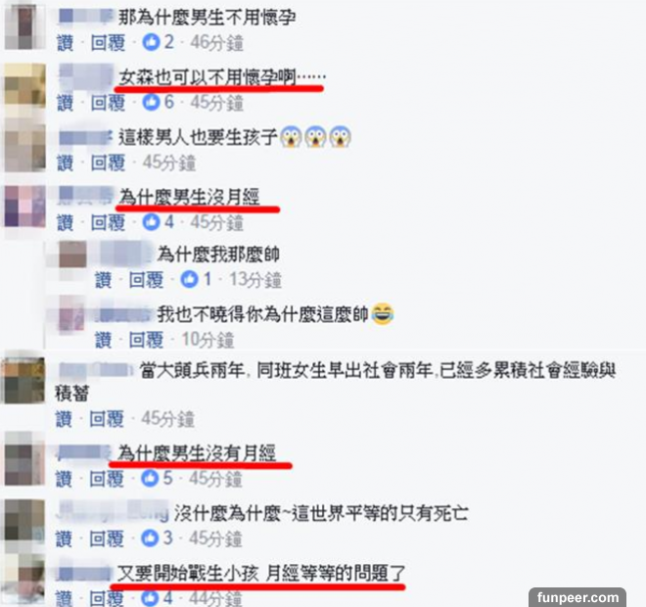Click the 10分鐘 timestamp on the reply
This screenshot has width=646, height=607.
point(208,340)
